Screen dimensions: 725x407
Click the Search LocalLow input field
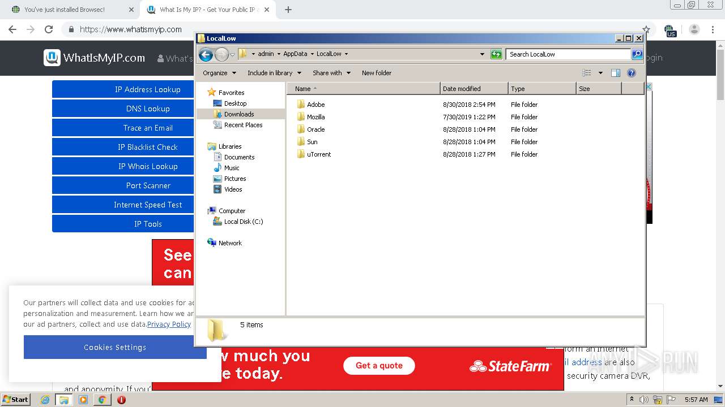568,54
